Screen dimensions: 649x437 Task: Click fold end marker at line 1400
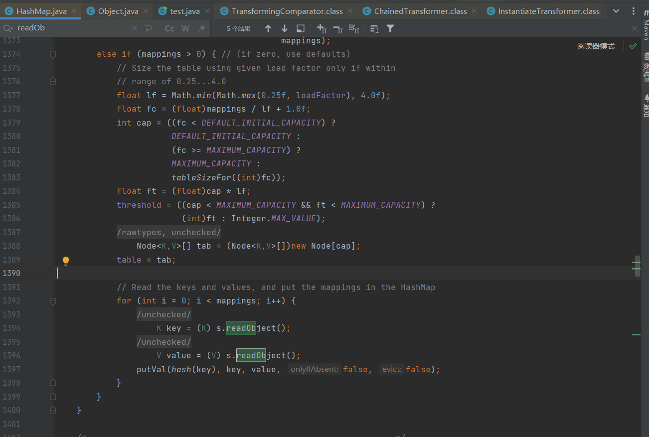(53, 411)
